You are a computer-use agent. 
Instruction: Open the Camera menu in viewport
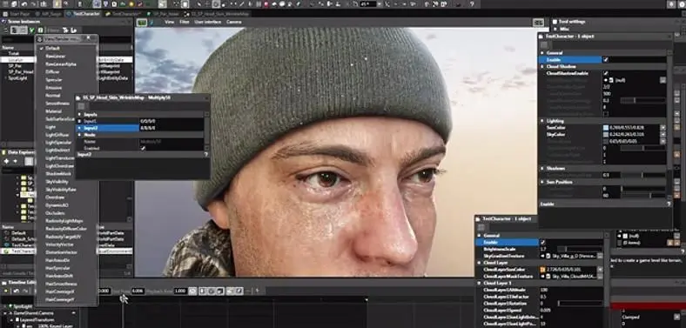(234, 22)
